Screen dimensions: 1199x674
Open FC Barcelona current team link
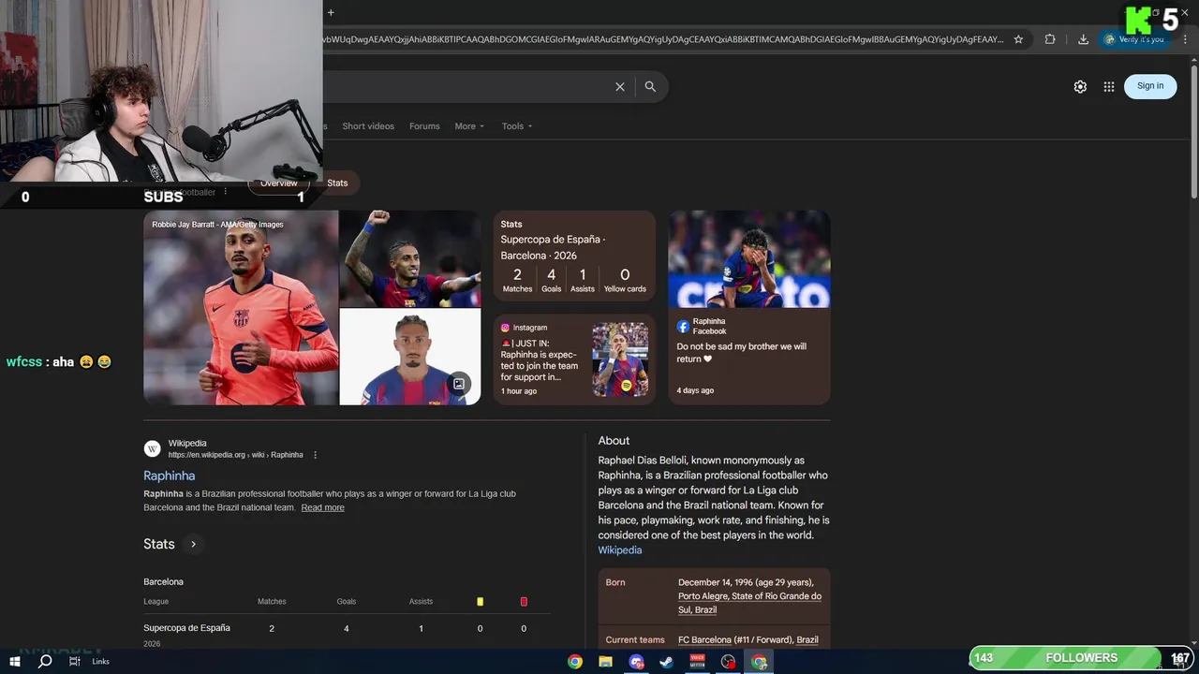click(704, 640)
